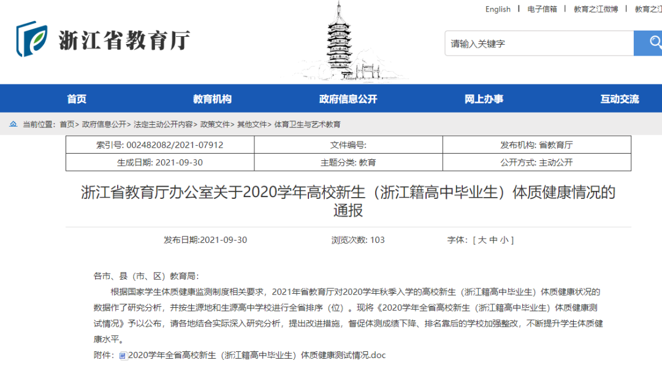Open the 教育机构 navigation menu

[212, 99]
